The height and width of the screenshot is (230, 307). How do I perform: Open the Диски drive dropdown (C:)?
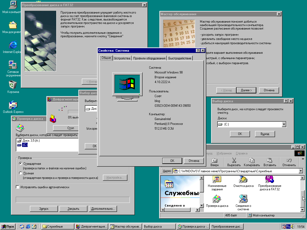(x=284, y=124)
